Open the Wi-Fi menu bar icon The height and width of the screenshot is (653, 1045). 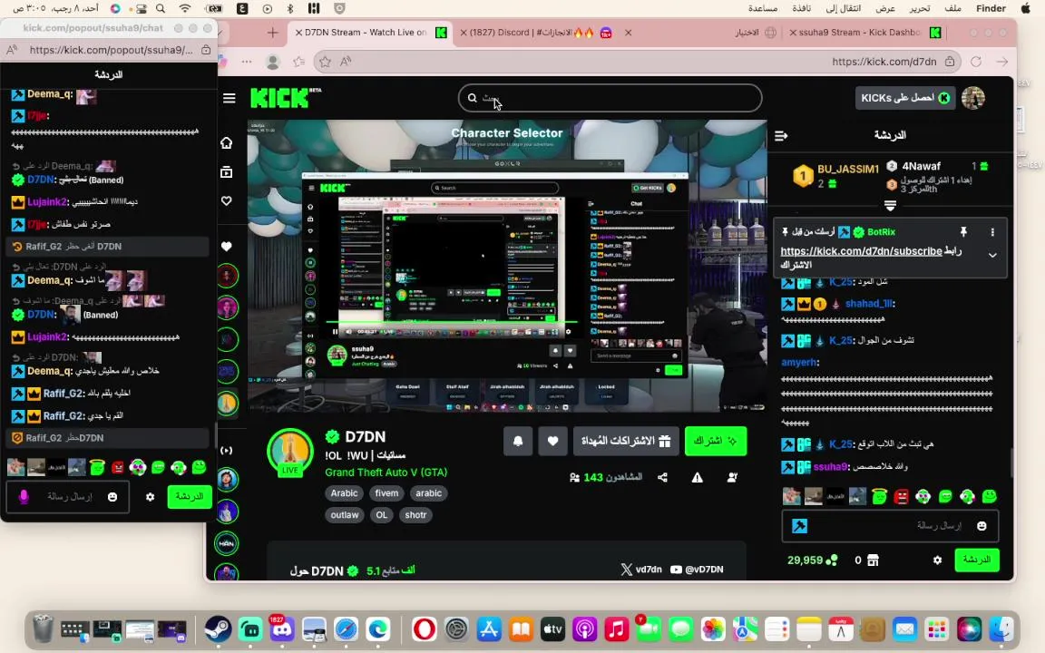(185, 9)
